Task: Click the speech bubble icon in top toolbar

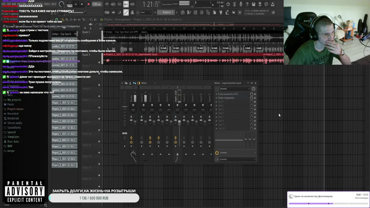Action: [266, 4]
